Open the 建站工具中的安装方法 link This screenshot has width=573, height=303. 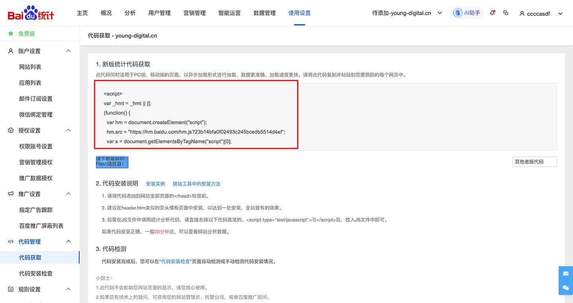coord(197,184)
